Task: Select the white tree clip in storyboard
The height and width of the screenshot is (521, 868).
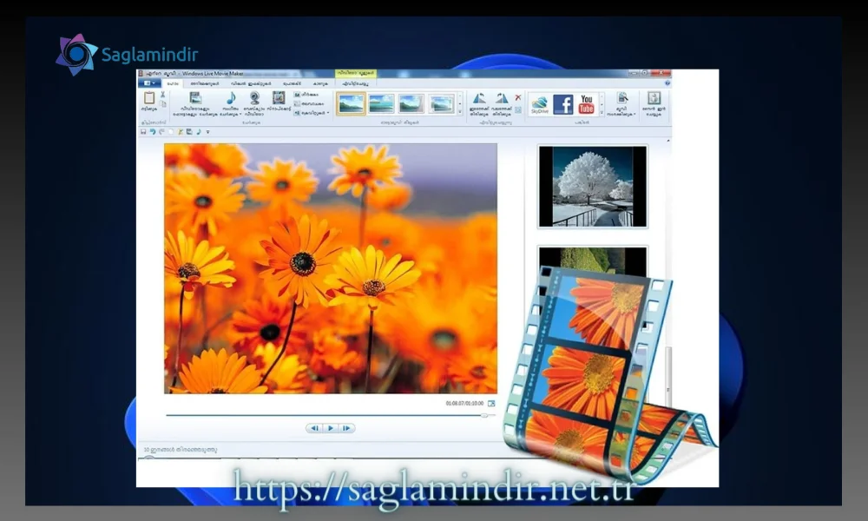Action: (x=592, y=187)
